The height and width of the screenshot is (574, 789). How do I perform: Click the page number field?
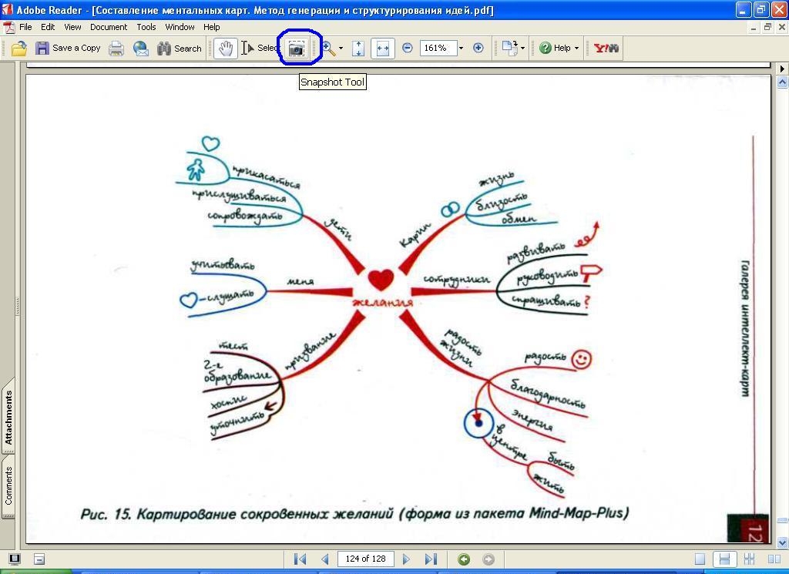[x=365, y=559]
